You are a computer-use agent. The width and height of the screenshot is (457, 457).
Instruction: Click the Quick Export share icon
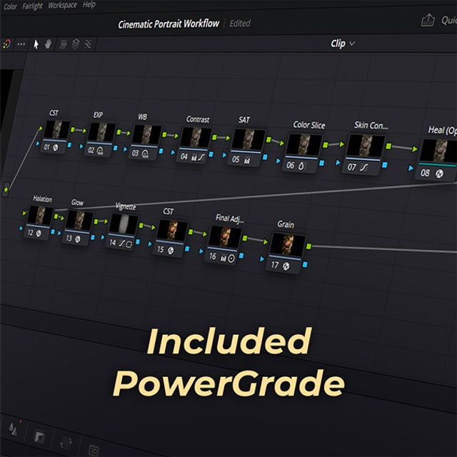pos(428,21)
